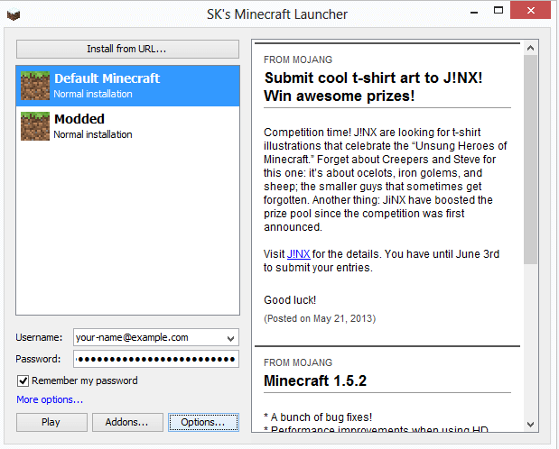Click Install from URL button
The width and height of the screenshot is (559, 449).
(x=127, y=49)
